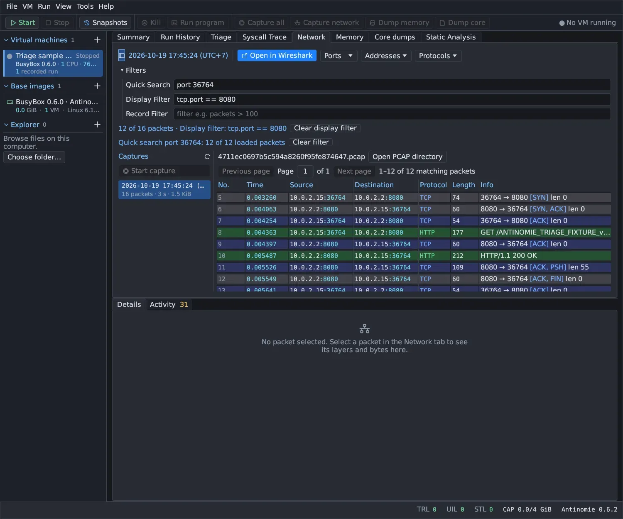Screen dimensions: 623x519
Task: Collapse the Filters section
Action: (x=133, y=70)
